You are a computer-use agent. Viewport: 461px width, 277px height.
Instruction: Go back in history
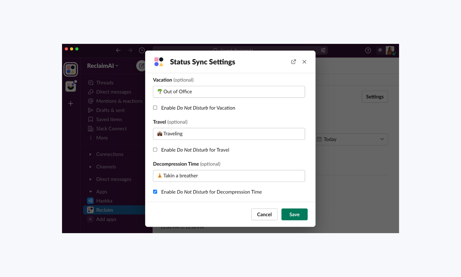tap(118, 50)
